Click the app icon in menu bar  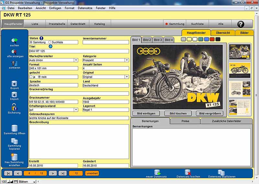click(x=4, y=8)
